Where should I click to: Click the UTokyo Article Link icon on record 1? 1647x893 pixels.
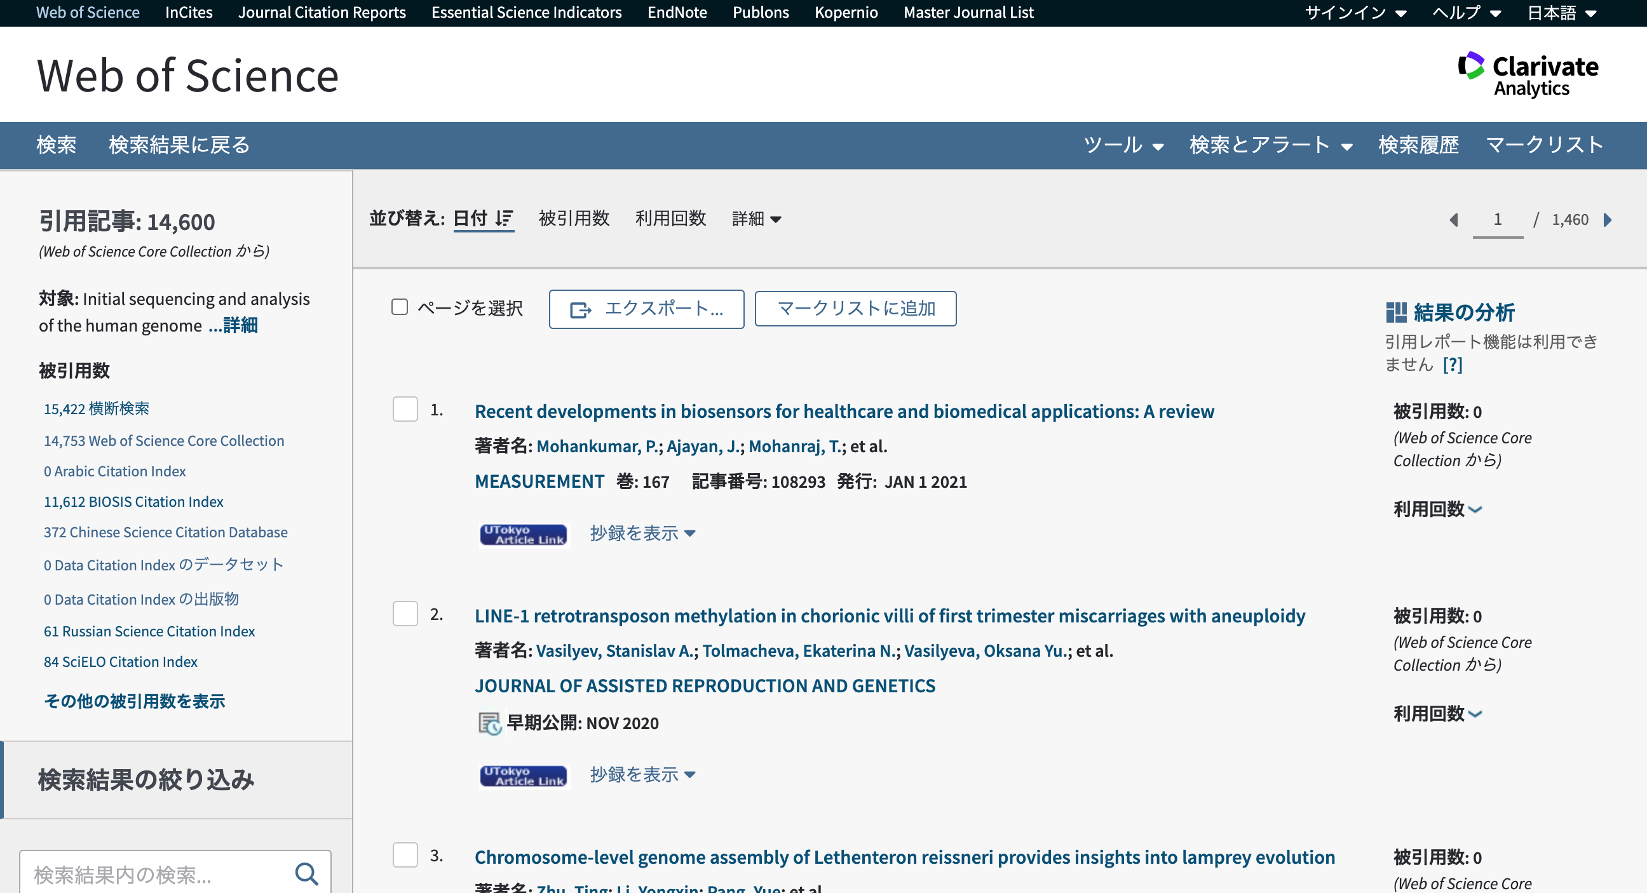pyautogui.click(x=523, y=534)
